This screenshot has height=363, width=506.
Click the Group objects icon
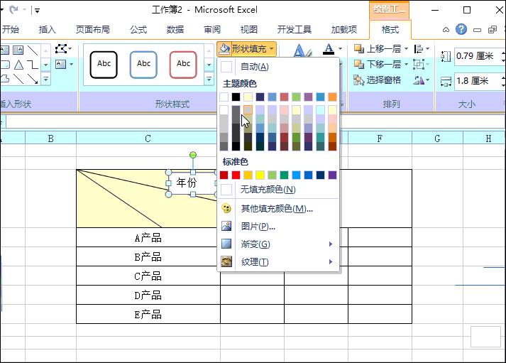[x=419, y=64]
